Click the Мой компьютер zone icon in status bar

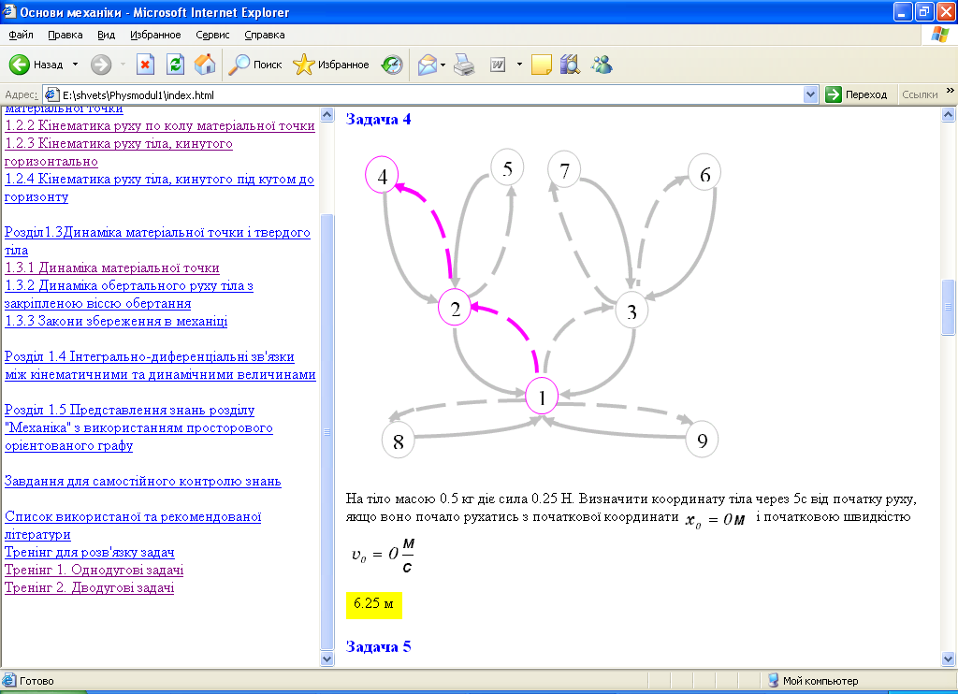(774, 681)
